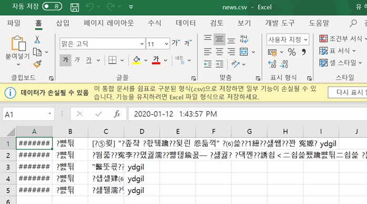Switch to the 삽입 ribbon tab

point(63,23)
